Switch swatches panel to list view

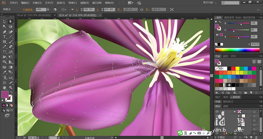click(x=254, y=62)
